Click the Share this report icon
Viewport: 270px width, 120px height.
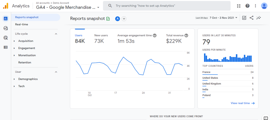click(x=251, y=18)
